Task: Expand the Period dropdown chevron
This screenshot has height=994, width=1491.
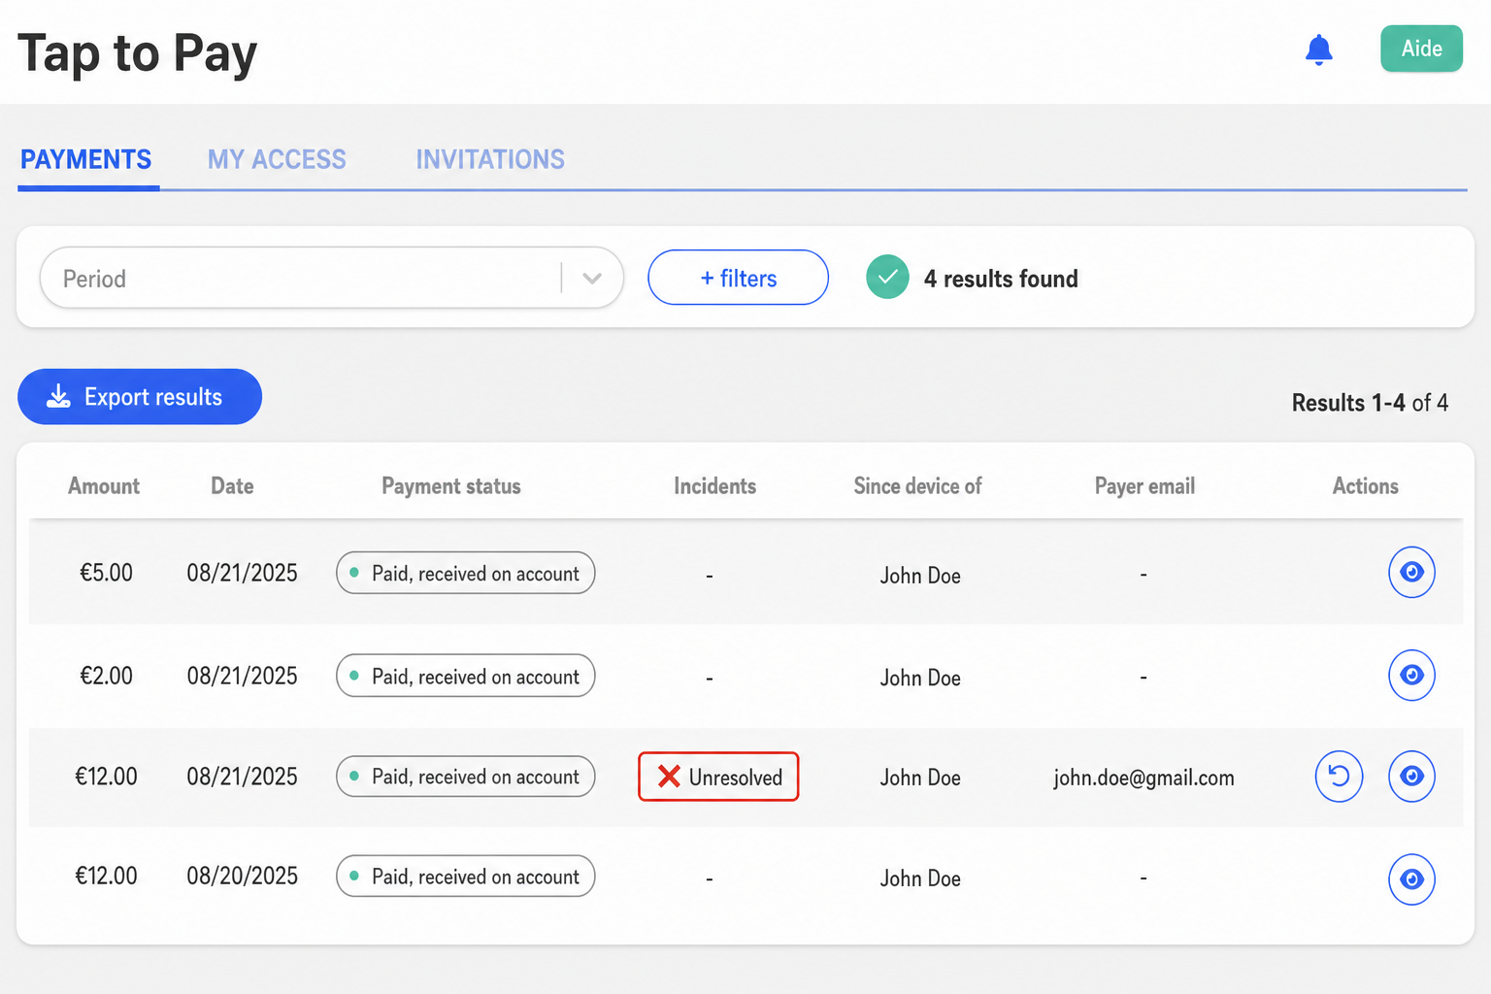Action: click(x=592, y=279)
